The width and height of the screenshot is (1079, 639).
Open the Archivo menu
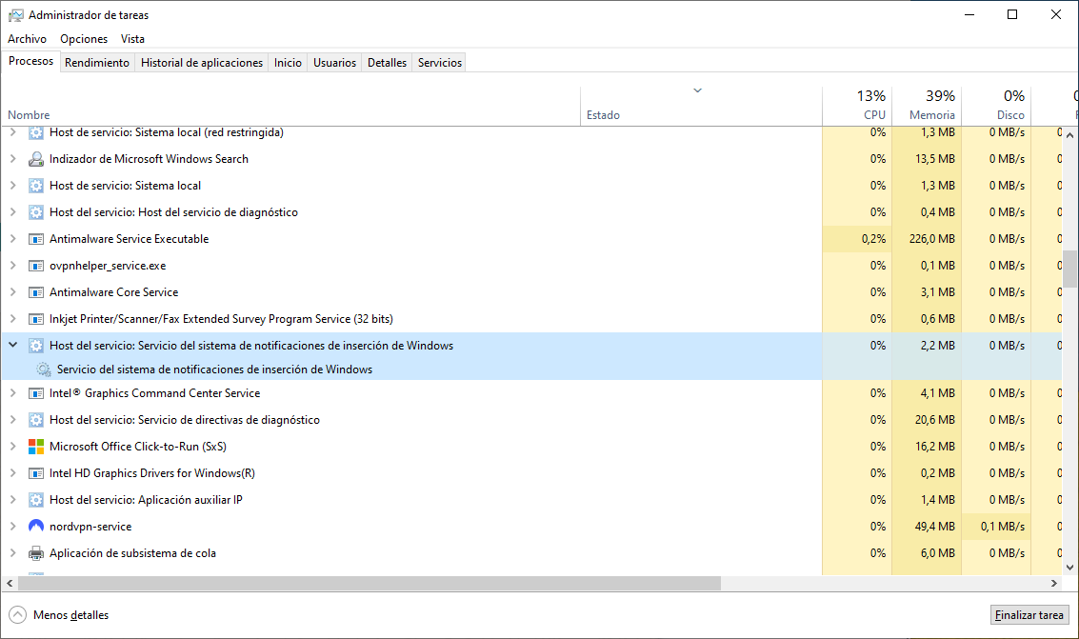pyautogui.click(x=27, y=39)
